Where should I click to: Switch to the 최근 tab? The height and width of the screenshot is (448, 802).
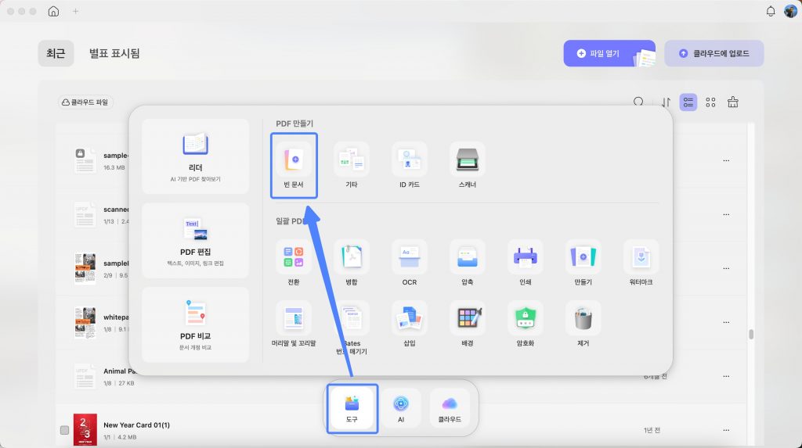coord(56,53)
